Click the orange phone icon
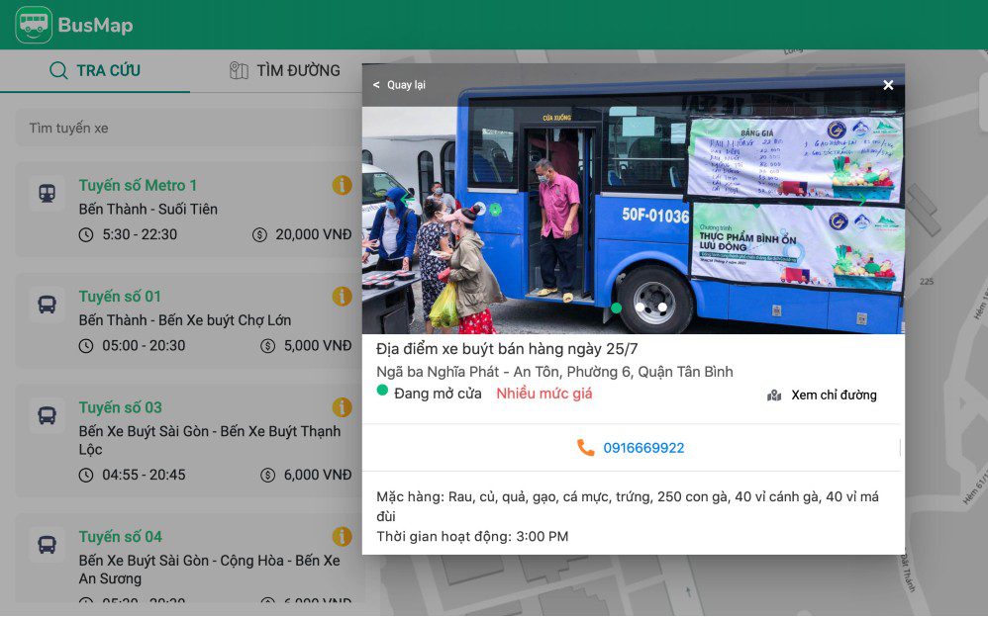Image resolution: width=988 pixels, height=617 pixels. click(586, 448)
